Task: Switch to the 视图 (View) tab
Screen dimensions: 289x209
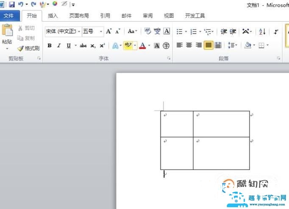Action: [169, 16]
